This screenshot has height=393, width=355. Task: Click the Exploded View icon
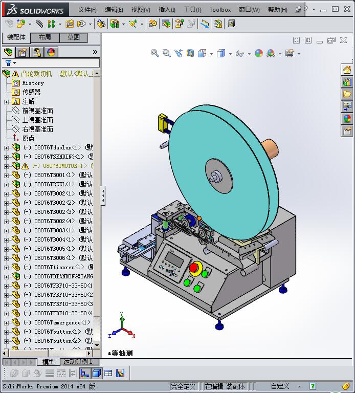180,24
